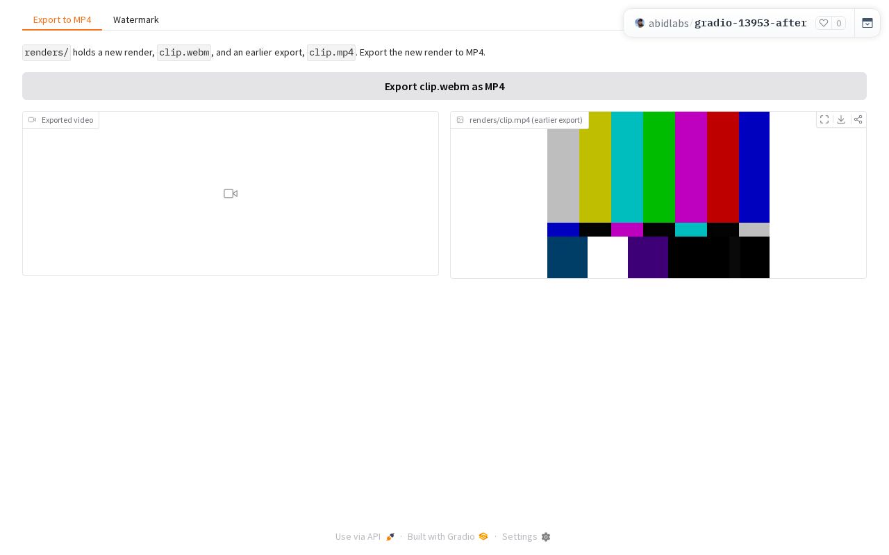This screenshot has width=889, height=555.
Task: Click the Exported video label
Action: pos(61,120)
